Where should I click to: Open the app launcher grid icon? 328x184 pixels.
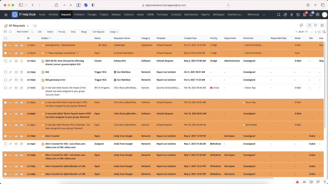click(x=6, y=15)
